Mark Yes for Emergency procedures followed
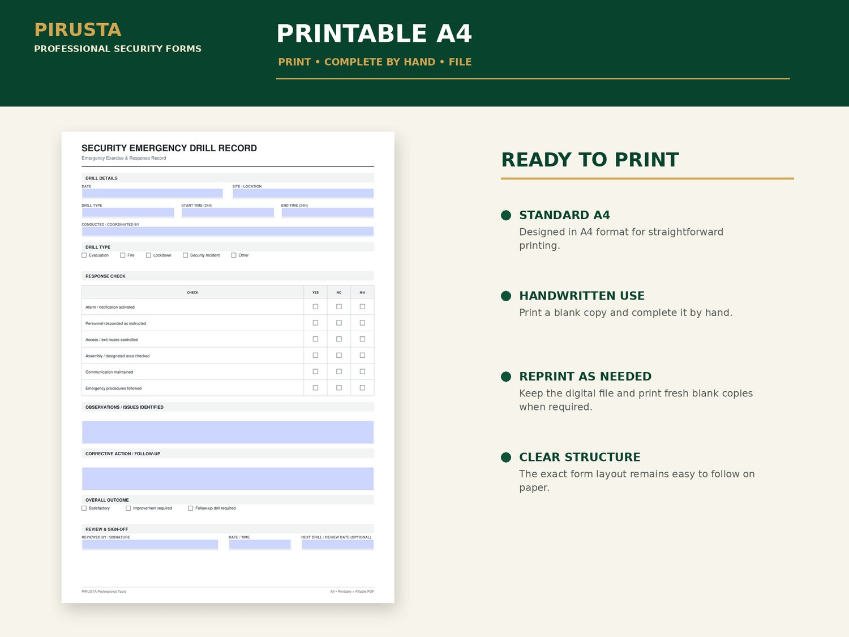Image resolution: width=849 pixels, height=637 pixels. [x=316, y=388]
